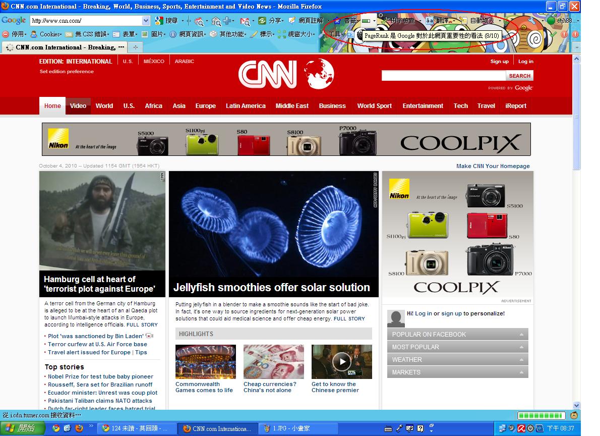Open the window resize (視窗大小) menu

pos(296,34)
